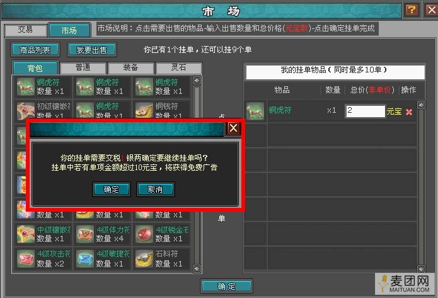Open the 装备 category tab
Image resolution: width=438 pixels, height=298 pixels.
(x=132, y=68)
